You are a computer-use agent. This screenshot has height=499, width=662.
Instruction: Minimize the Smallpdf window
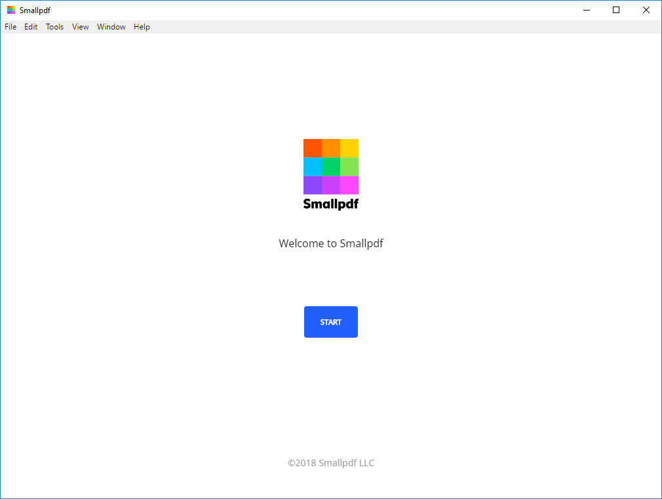tap(587, 10)
